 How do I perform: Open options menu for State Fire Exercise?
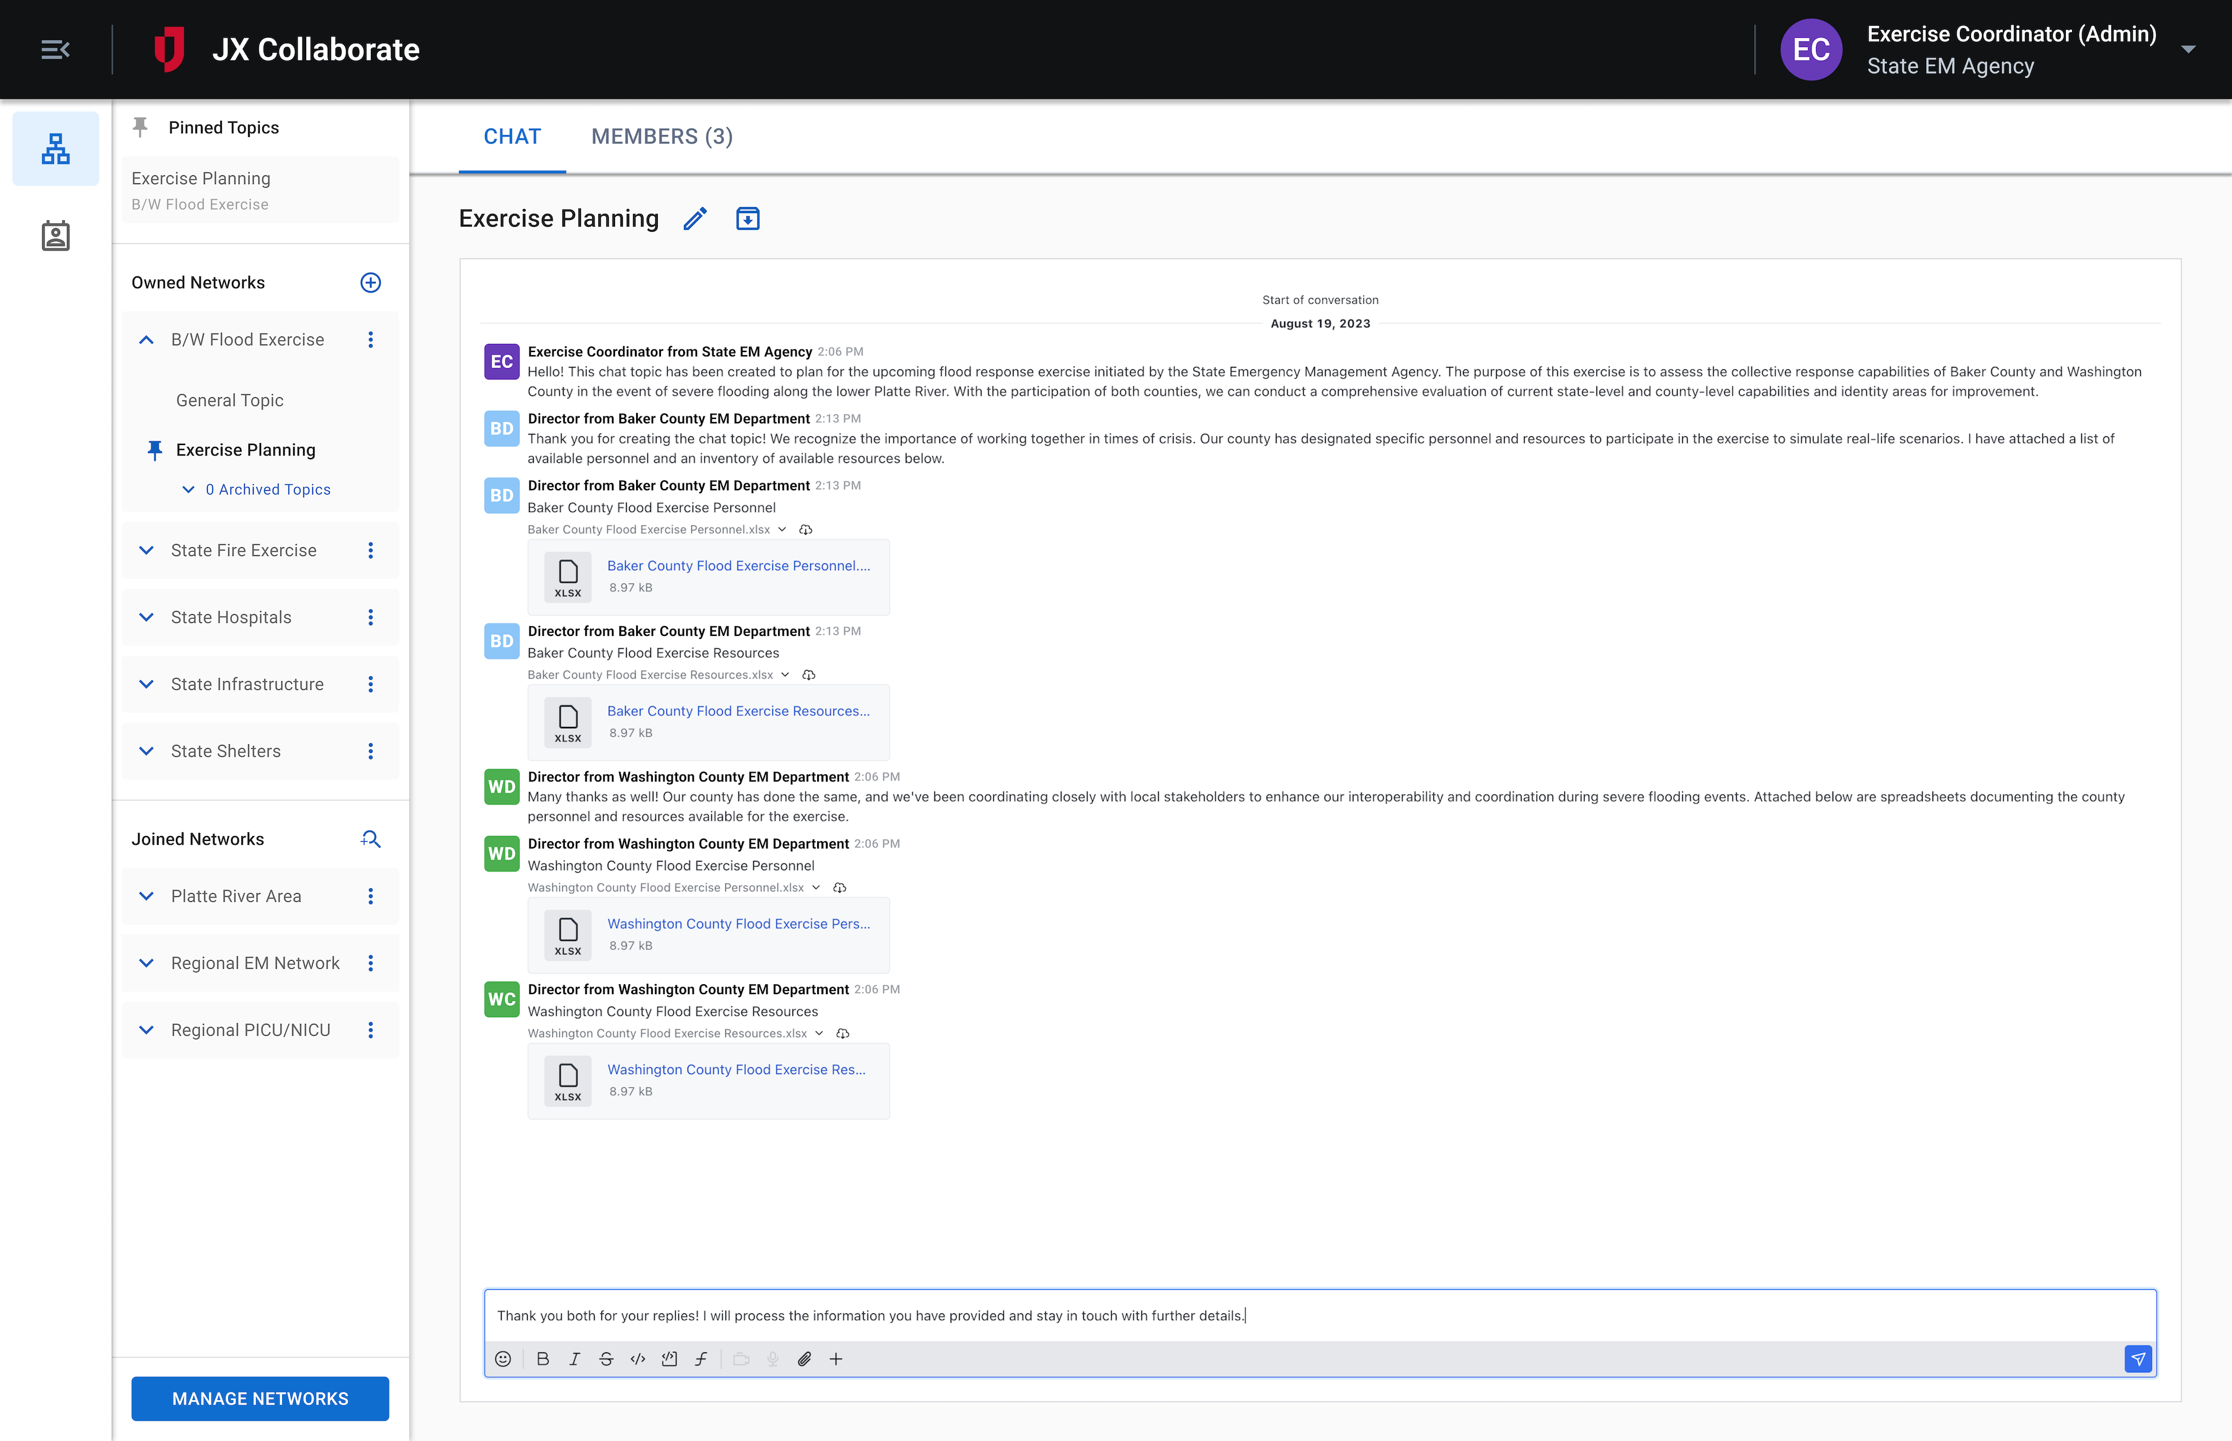pyautogui.click(x=371, y=550)
